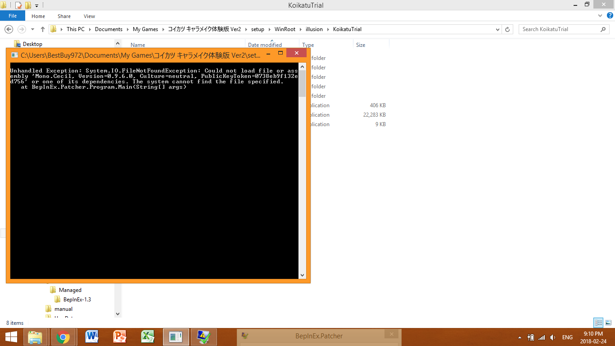Open console window system menu icon

pos(14,55)
